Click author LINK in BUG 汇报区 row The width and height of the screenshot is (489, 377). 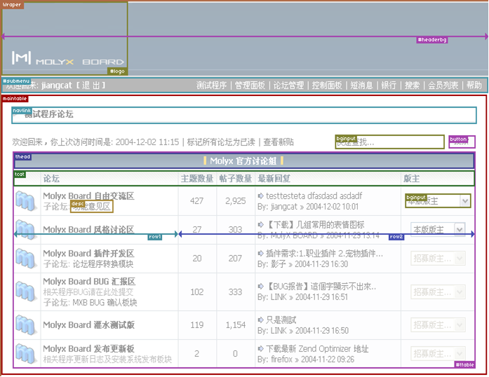coord(279,297)
